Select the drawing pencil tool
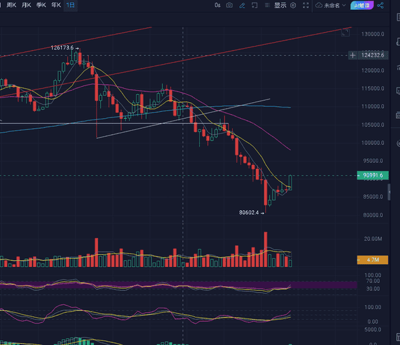This screenshot has height=345, width=400. [x=243, y=5]
